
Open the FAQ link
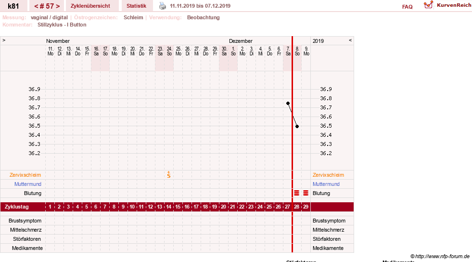click(407, 7)
